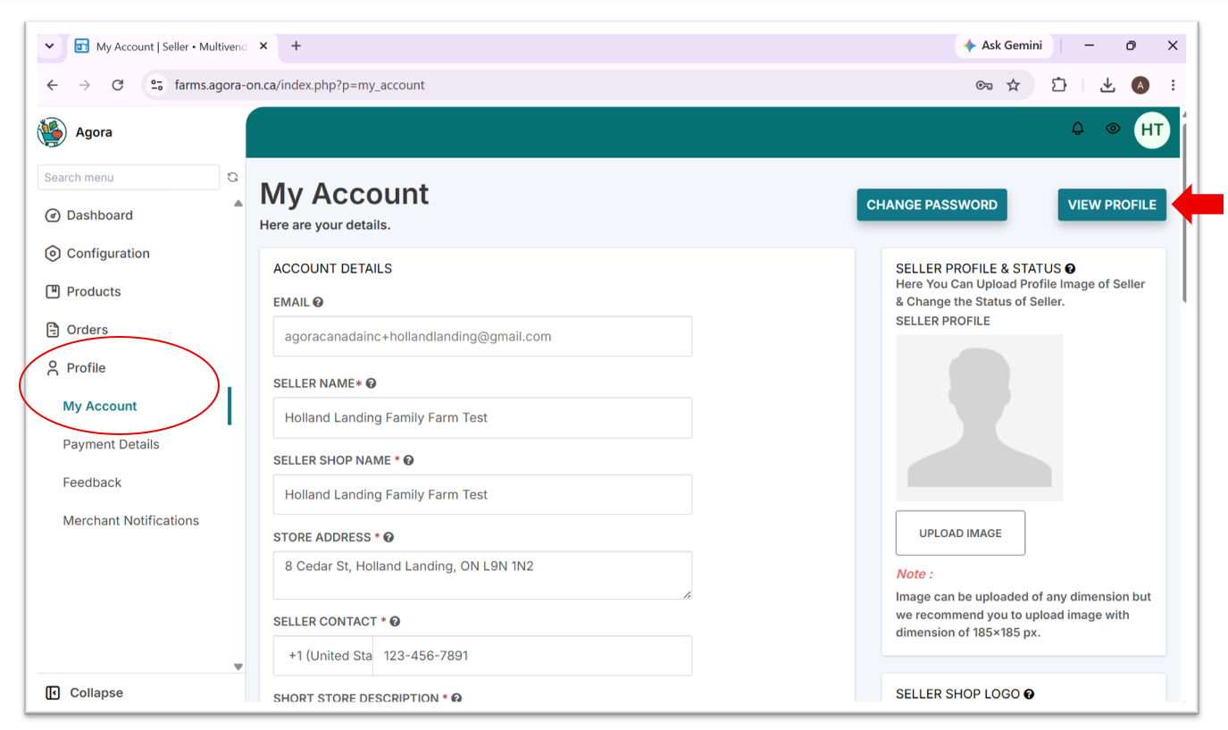Click seller profile placeholder image

(x=980, y=417)
